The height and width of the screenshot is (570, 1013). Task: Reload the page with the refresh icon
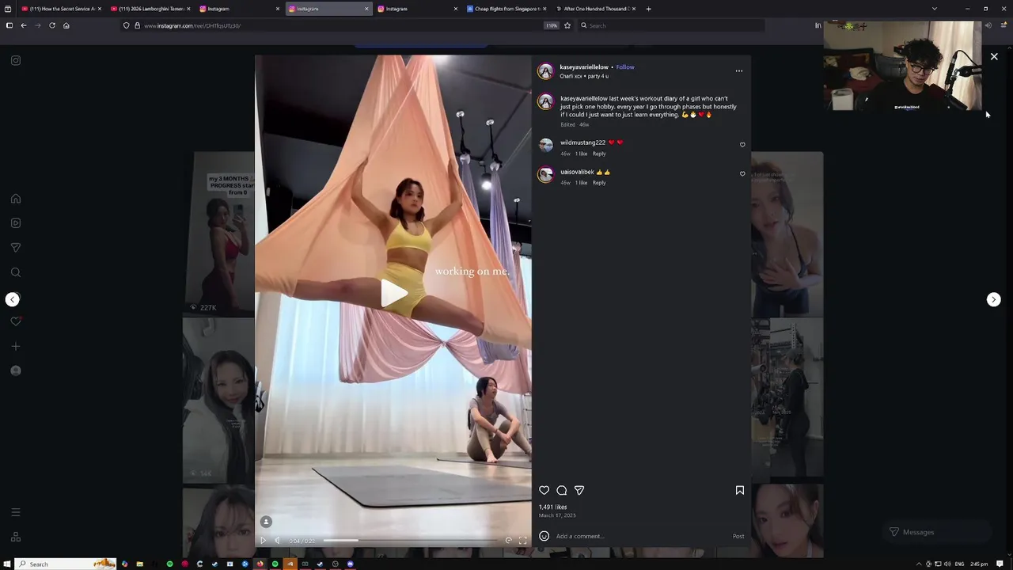pyautogui.click(x=52, y=25)
